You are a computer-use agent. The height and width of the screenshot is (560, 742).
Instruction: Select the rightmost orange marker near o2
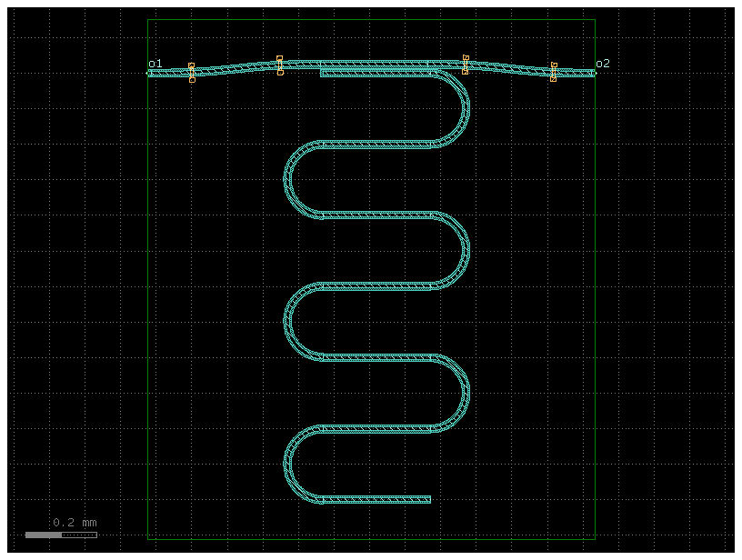tap(553, 72)
